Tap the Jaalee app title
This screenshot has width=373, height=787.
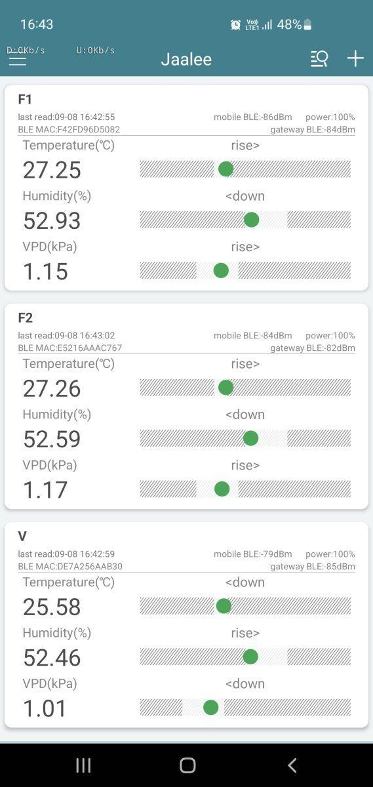(186, 60)
